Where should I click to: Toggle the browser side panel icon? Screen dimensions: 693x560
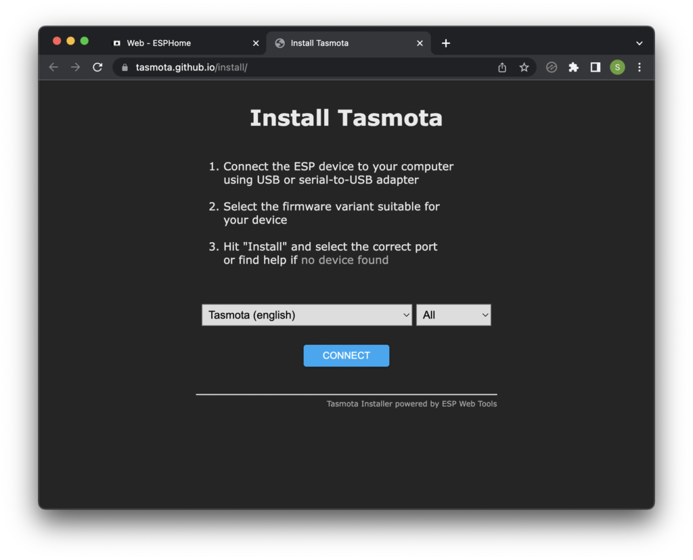[596, 67]
